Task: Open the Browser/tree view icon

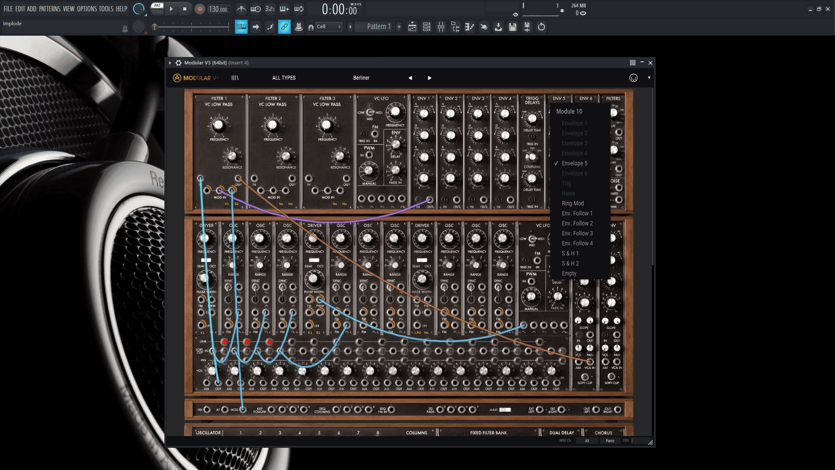Action: 455,27
